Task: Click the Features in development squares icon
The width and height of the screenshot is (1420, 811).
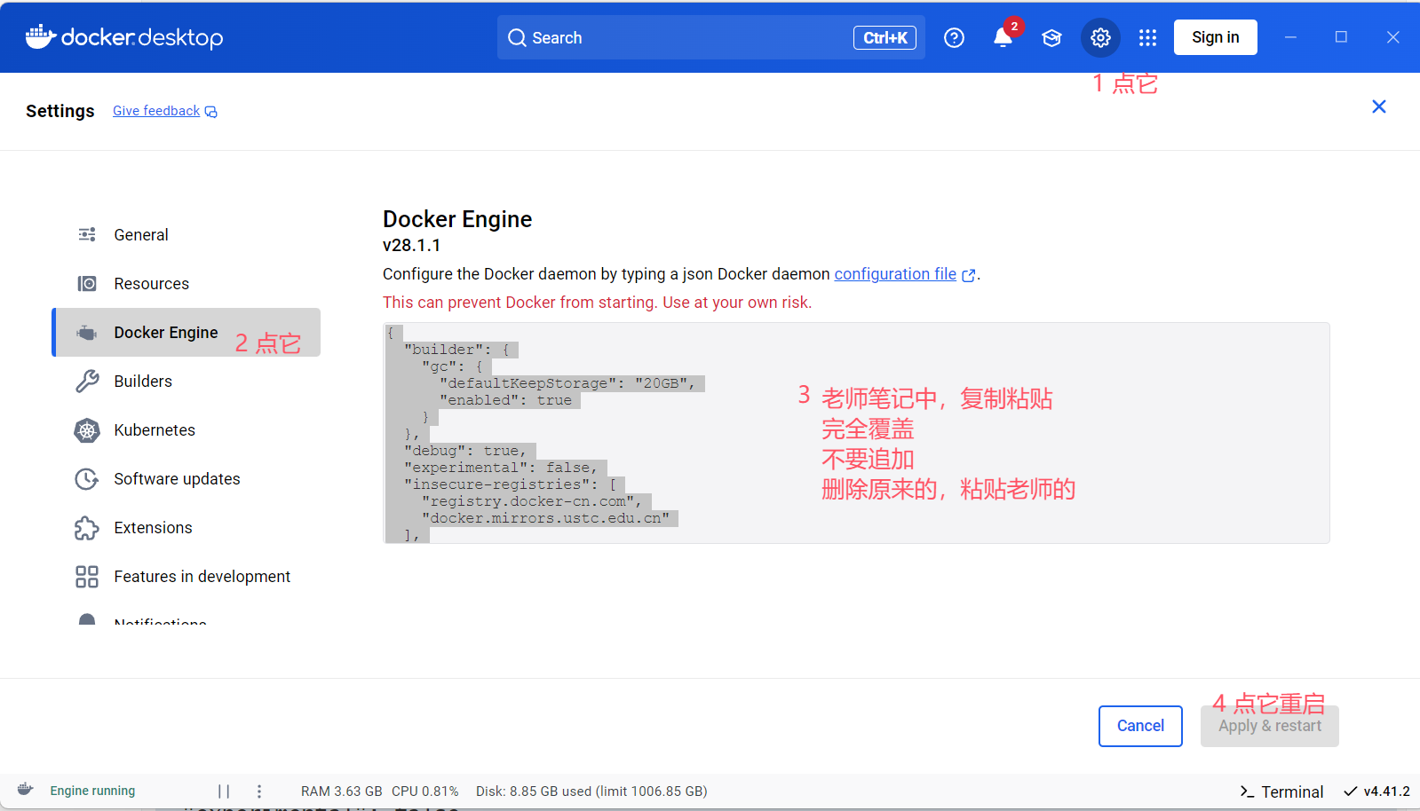Action: 87,577
